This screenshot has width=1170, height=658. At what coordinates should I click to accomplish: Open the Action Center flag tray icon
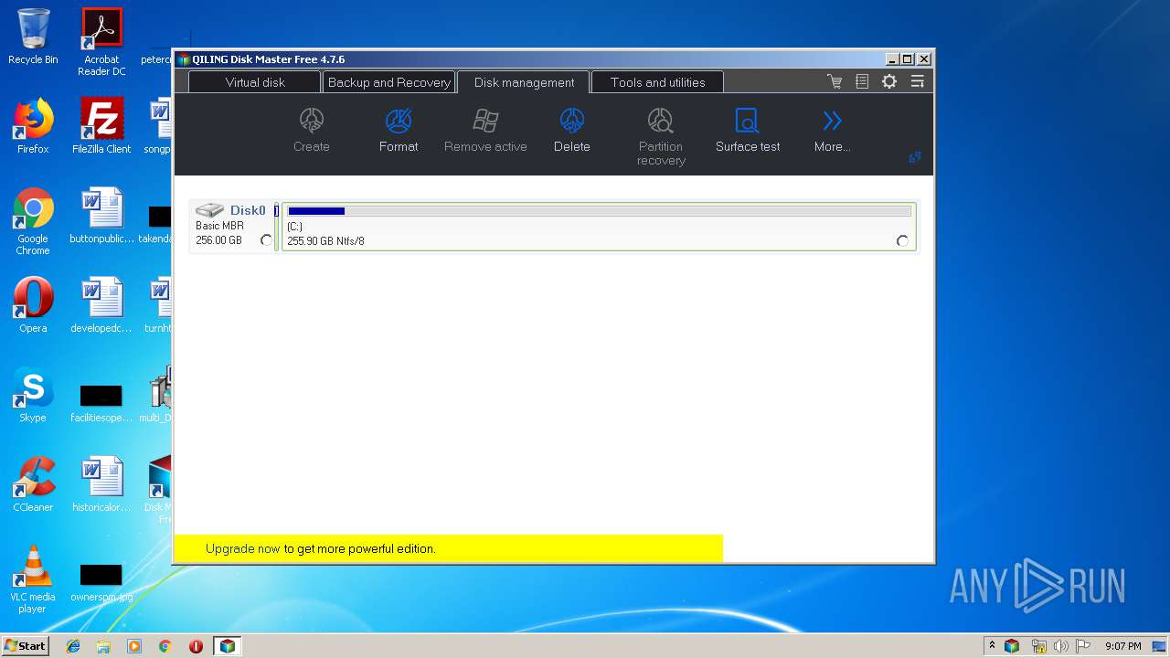point(1083,646)
